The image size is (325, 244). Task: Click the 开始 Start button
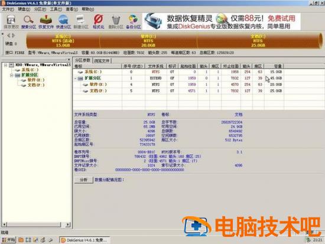9,240
